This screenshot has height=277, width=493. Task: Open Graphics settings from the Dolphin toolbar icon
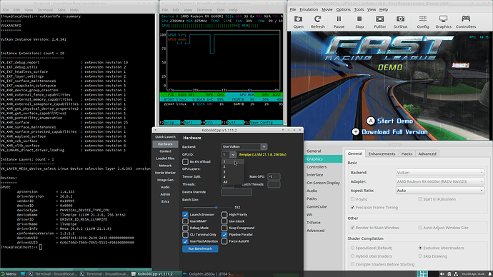pos(443,19)
